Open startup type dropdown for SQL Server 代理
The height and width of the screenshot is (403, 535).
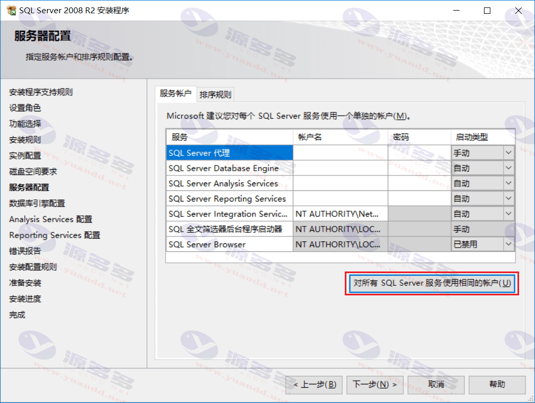point(508,153)
